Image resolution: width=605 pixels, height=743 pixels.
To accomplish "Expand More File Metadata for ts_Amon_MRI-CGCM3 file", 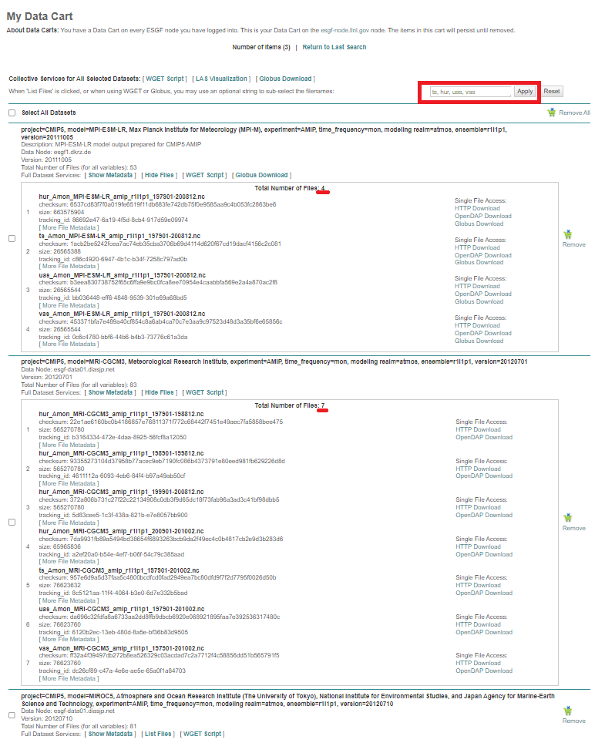I will click(x=69, y=600).
